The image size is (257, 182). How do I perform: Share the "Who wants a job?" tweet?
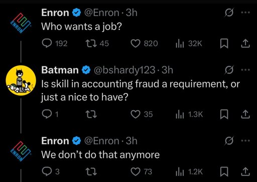pos(245,43)
